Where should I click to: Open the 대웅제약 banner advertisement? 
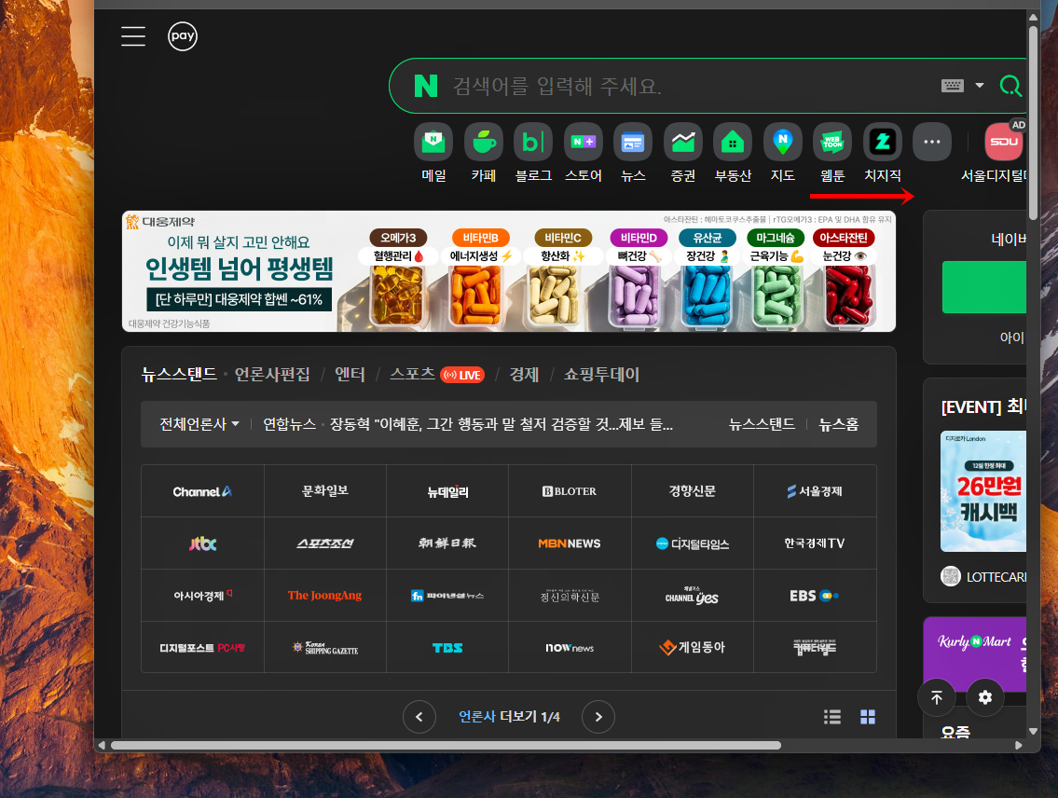[509, 271]
